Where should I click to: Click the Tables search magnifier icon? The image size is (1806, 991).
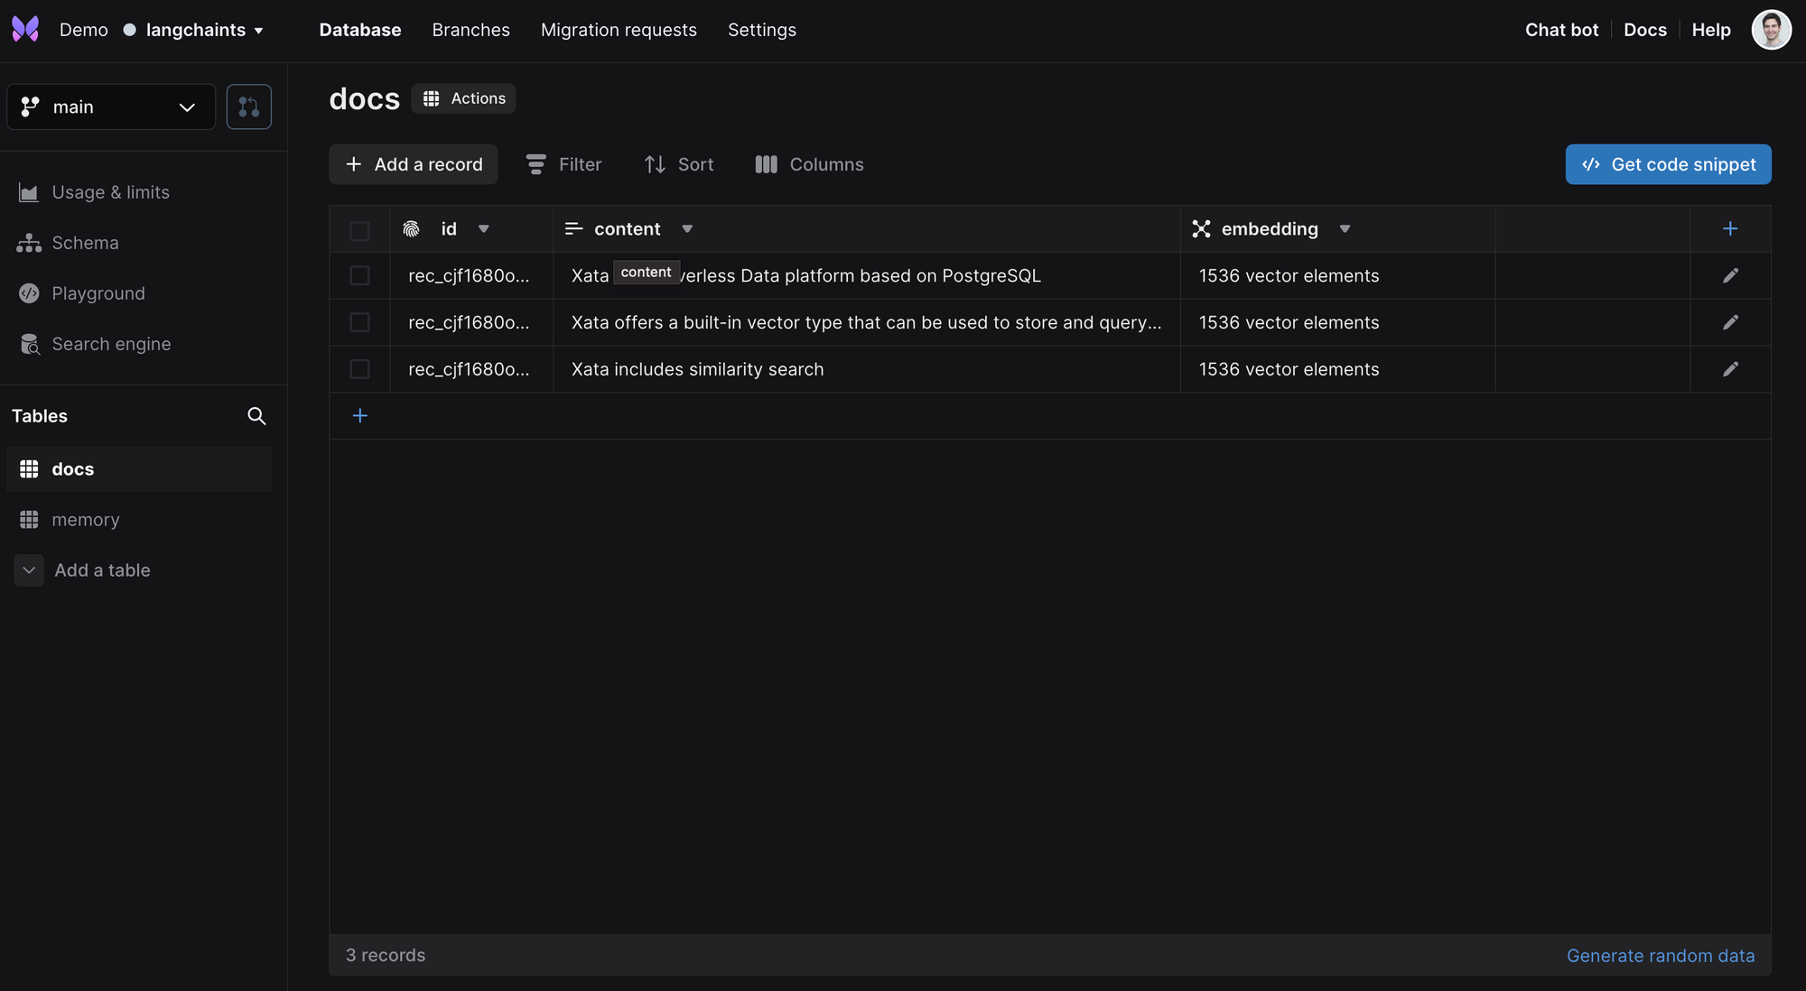256,416
